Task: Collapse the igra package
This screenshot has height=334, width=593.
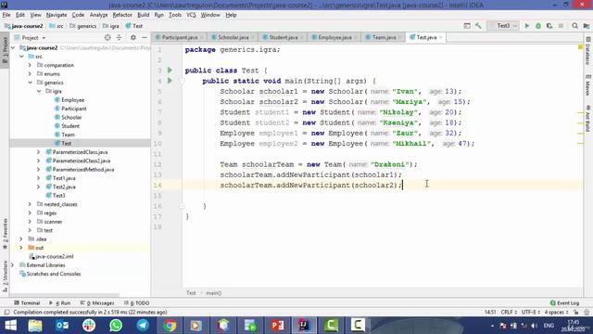Action: [x=39, y=91]
